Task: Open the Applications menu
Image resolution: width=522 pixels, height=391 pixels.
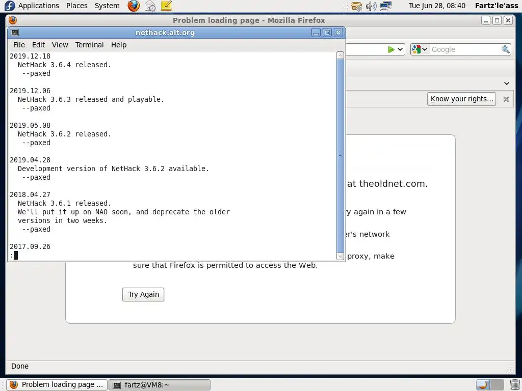Action: (x=38, y=6)
